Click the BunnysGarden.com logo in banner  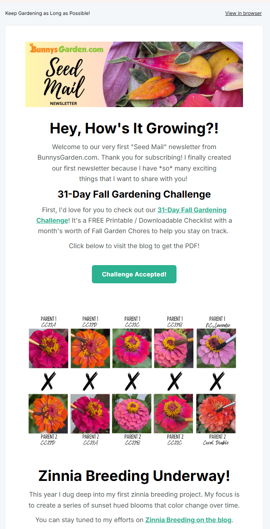(x=66, y=49)
